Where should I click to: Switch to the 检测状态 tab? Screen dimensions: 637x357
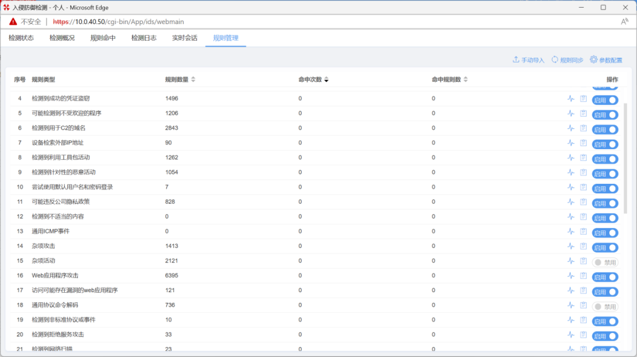pyautogui.click(x=21, y=38)
